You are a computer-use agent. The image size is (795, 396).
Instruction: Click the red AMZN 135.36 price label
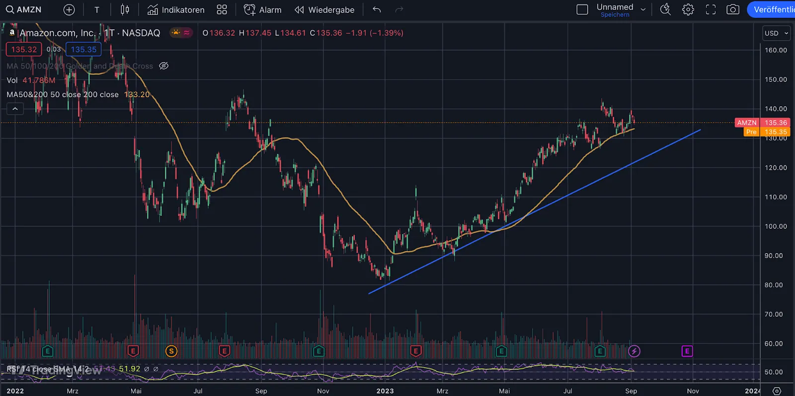click(762, 123)
